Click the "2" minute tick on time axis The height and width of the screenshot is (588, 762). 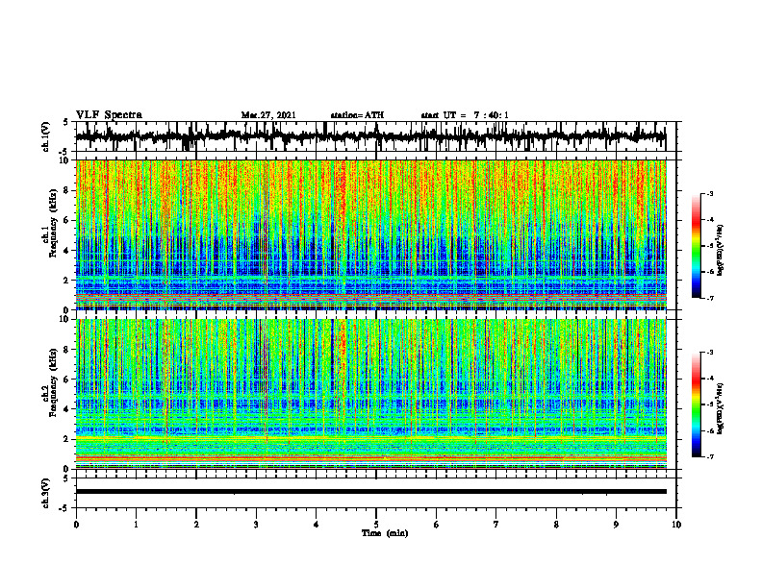coord(196,525)
